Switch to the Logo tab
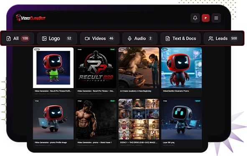This screenshot has width=247, height=156. pyautogui.click(x=57, y=38)
